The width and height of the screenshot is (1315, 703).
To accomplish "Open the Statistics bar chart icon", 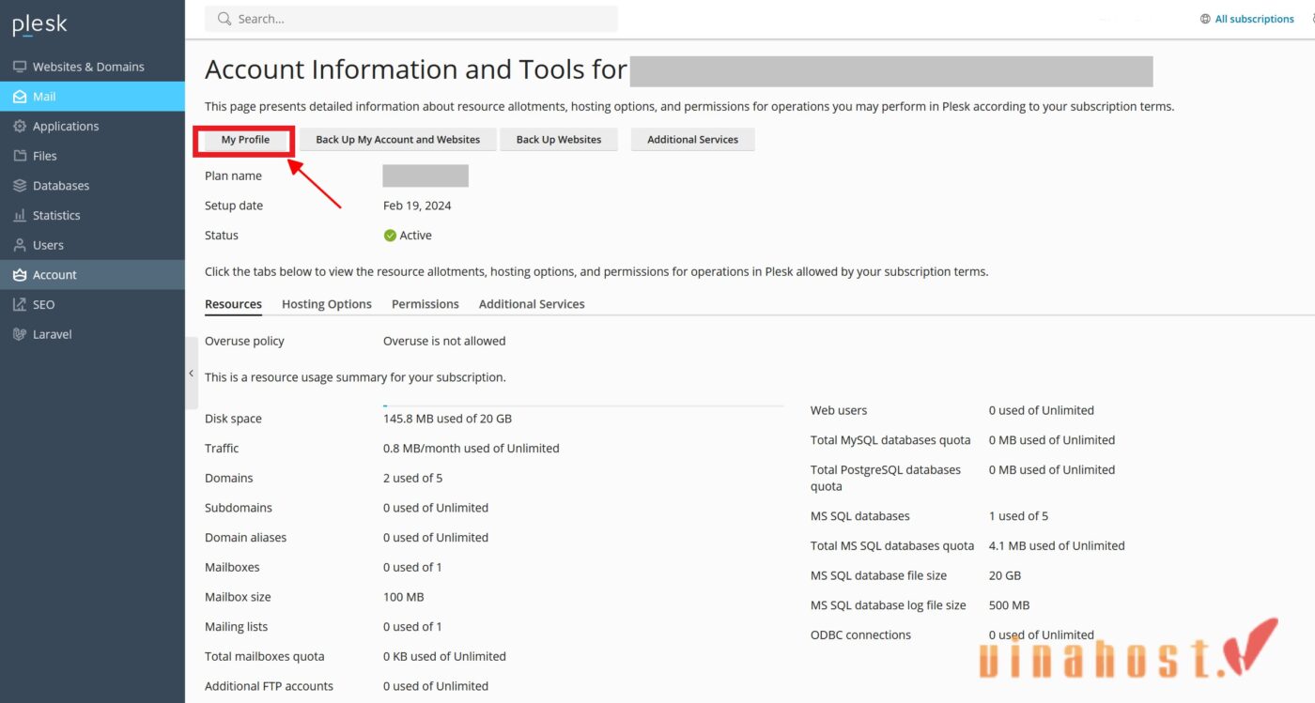I will pos(19,216).
